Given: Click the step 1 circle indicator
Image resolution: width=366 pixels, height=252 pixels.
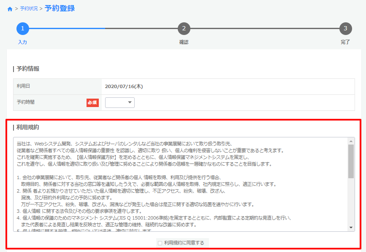Looking at the screenshot, I should 22,29.
